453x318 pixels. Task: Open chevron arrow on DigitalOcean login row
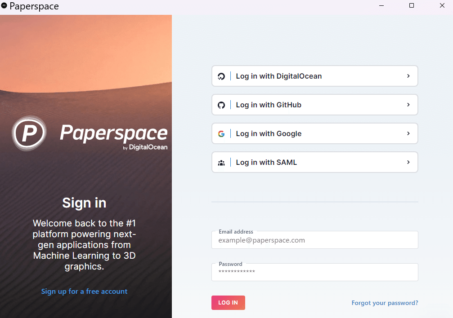click(408, 76)
